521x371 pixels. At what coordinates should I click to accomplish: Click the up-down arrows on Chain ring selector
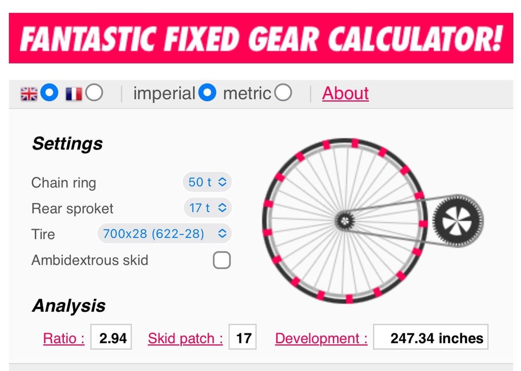(x=222, y=182)
